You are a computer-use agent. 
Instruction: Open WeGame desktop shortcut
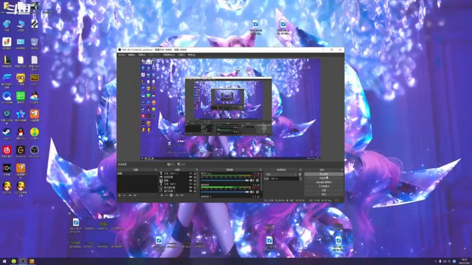21,152
